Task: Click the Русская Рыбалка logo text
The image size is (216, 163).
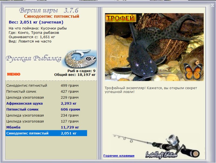Action: point(33,58)
